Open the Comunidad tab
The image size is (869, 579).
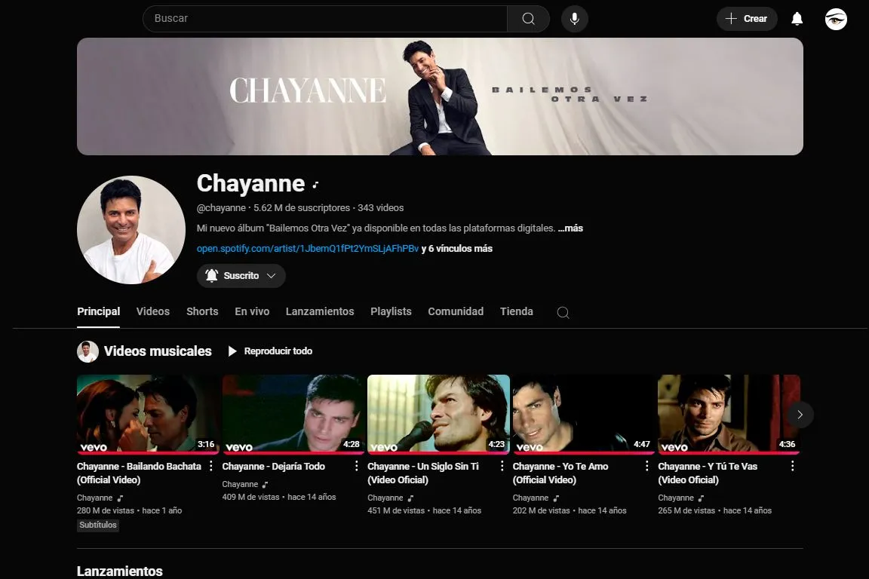point(456,311)
